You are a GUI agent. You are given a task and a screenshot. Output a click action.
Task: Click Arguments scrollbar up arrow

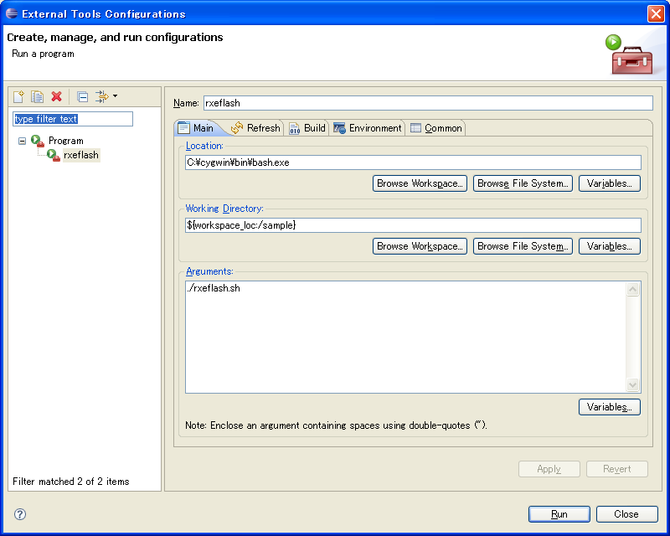point(633,290)
